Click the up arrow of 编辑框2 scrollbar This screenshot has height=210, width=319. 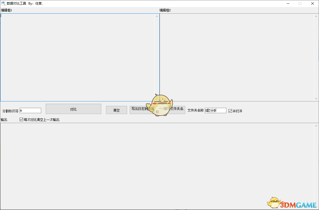coord(316,16)
